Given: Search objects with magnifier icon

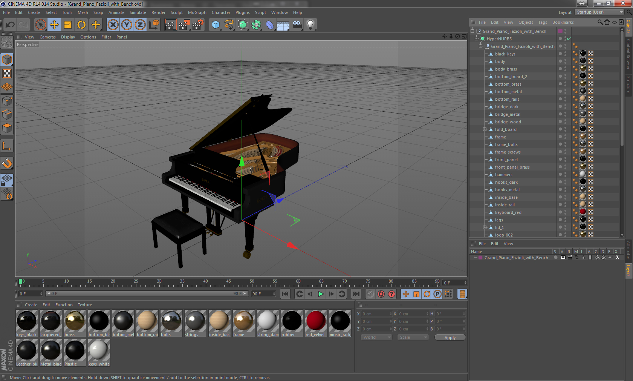Looking at the screenshot, I should [x=600, y=22].
